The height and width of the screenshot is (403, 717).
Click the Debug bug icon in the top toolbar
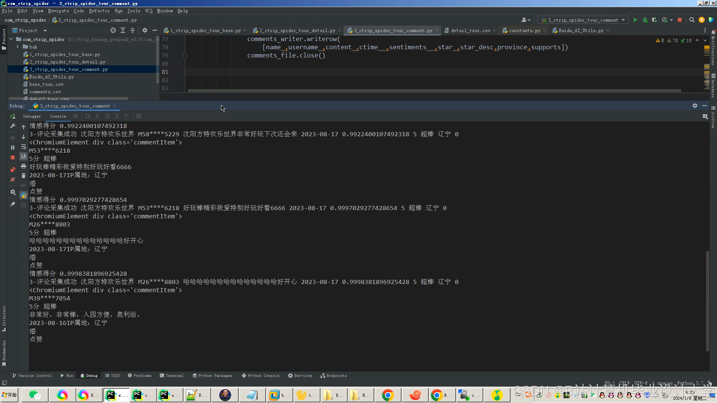(x=645, y=20)
